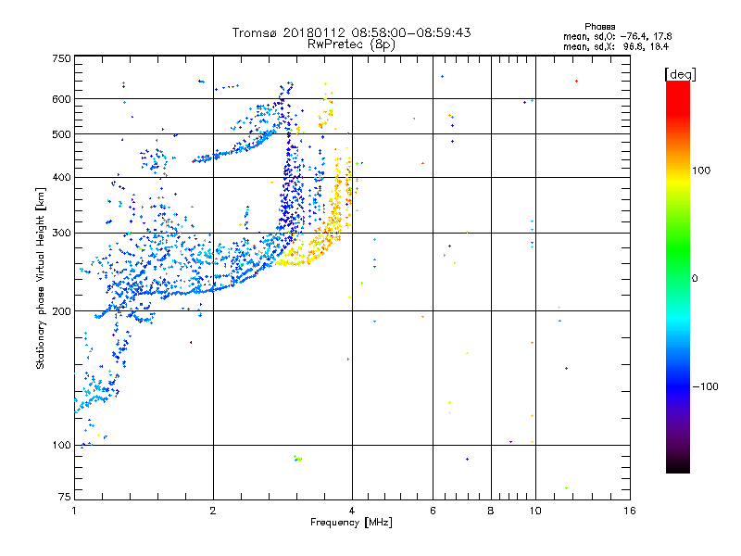Click the x-axis tick label '6'
Viewport: 741px width, 556px height.
pyautogui.click(x=433, y=511)
